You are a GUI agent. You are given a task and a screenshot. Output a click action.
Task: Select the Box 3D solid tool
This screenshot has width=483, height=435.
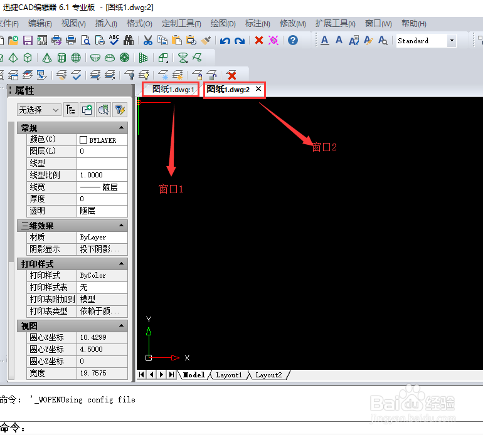click(x=28, y=58)
